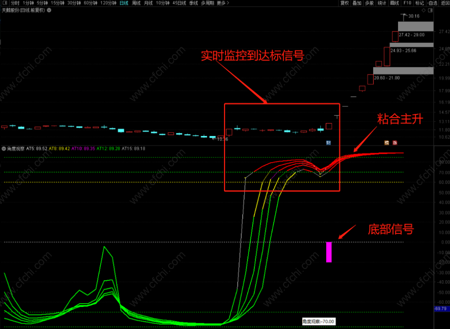
Task: Click the topmost gray gap zone rectangle
Action: click(416, 26)
